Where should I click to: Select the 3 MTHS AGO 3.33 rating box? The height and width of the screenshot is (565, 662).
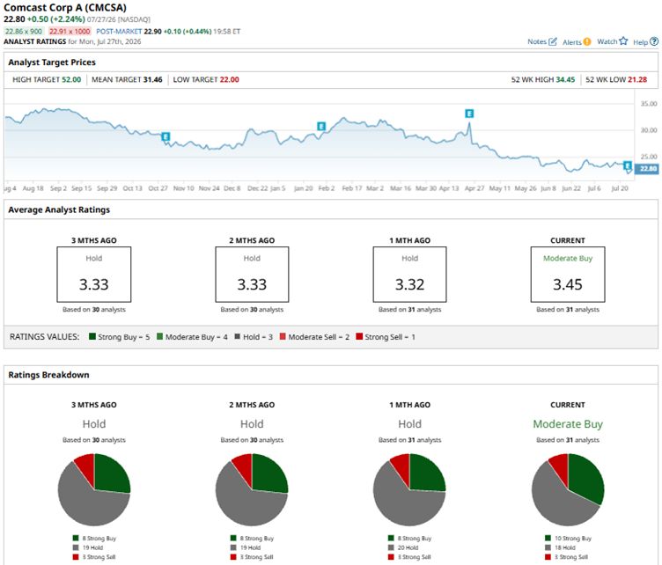click(94, 275)
